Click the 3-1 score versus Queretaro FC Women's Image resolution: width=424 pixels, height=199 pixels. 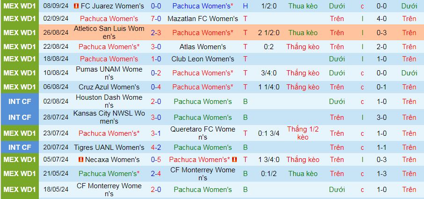156,133
